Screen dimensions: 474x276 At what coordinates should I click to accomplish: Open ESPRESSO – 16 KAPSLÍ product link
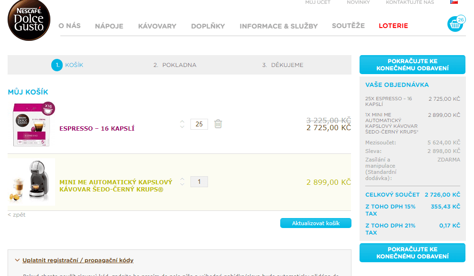[97, 128]
